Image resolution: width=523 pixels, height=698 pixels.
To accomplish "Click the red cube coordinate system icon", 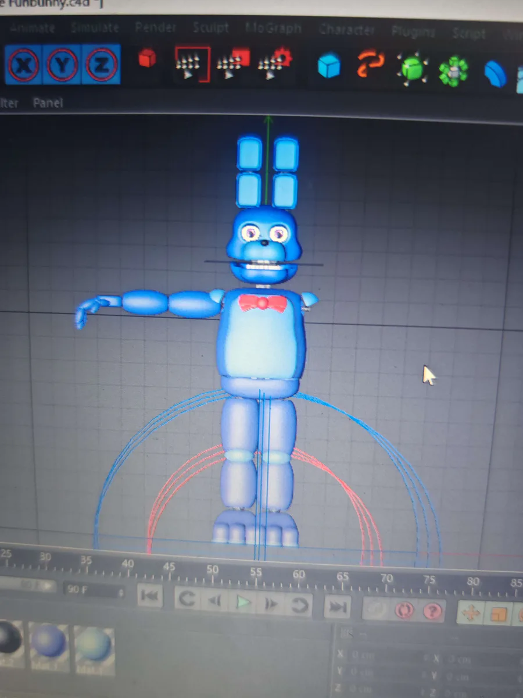I will [148, 59].
